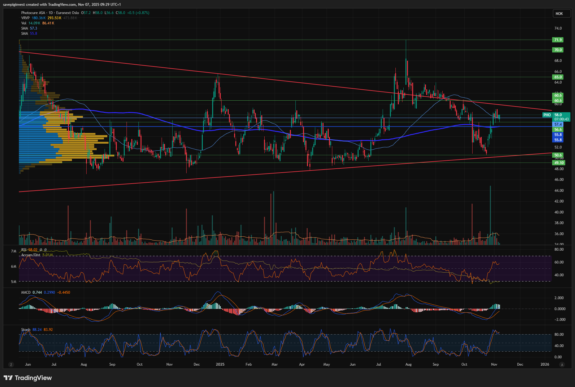Click the 65.0 green price label
The width and height of the screenshot is (575, 387).
tap(558, 77)
